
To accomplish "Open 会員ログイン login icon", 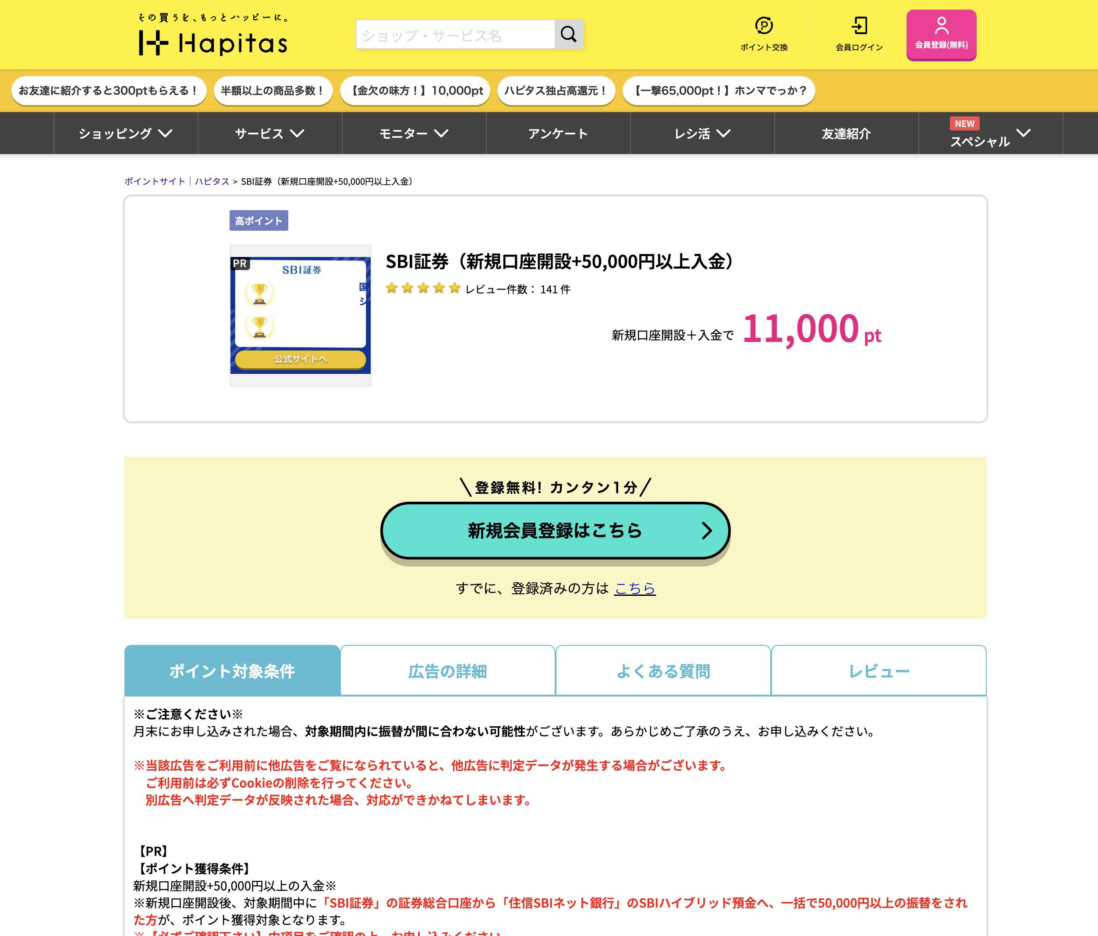I will [x=859, y=34].
